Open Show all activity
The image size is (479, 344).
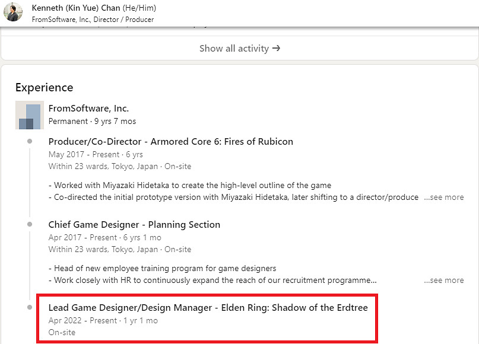click(x=234, y=49)
